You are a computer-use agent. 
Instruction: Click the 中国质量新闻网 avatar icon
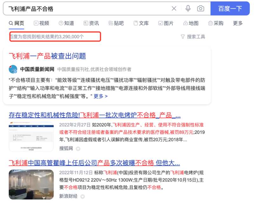coord(13,69)
